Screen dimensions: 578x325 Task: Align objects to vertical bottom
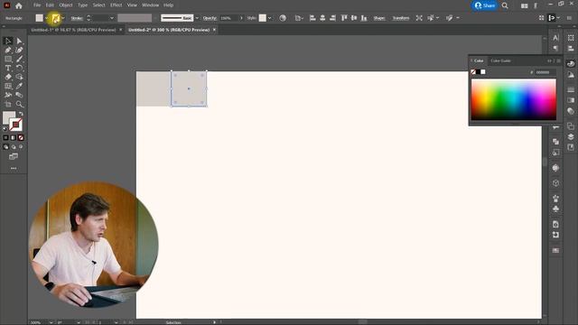click(364, 18)
